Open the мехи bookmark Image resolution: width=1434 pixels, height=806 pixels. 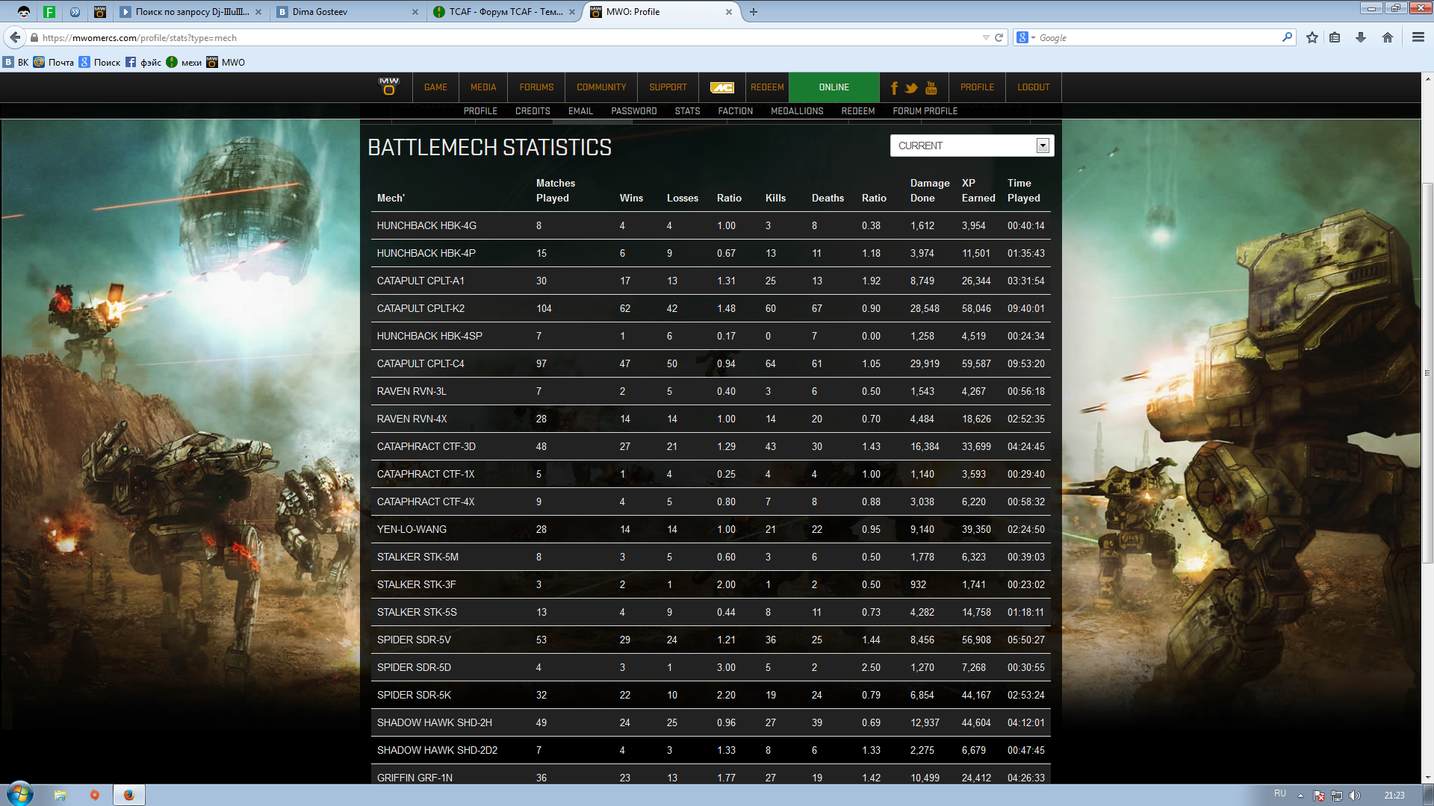pos(184,62)
